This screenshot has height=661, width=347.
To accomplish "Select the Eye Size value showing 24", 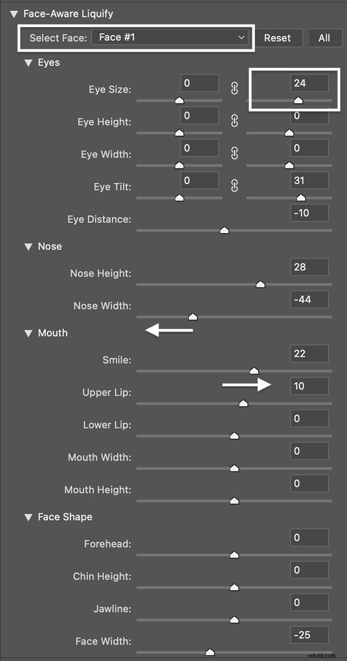I will (309, 83).
